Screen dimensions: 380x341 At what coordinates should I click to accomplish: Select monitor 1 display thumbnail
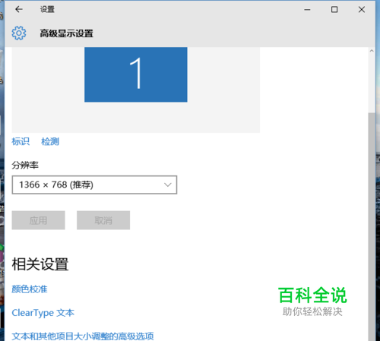point(136,74)
